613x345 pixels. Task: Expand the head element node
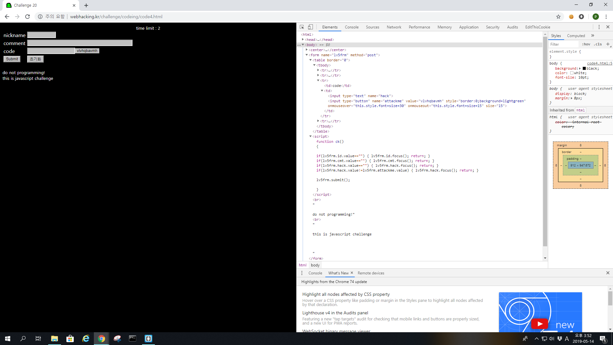[x=303, y=40]
